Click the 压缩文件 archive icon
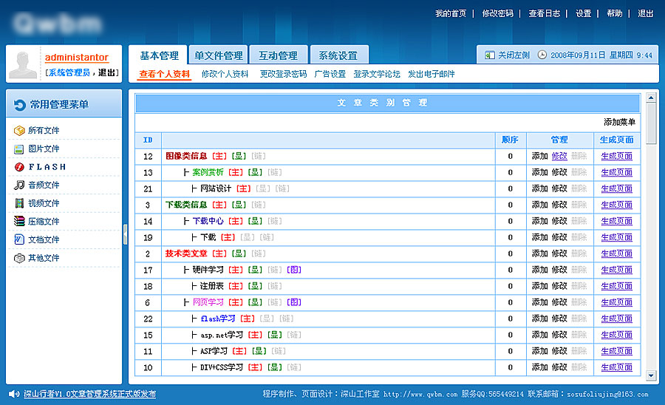Image resolution: width=665 pixels, height=405 pixels. [19, 222]
